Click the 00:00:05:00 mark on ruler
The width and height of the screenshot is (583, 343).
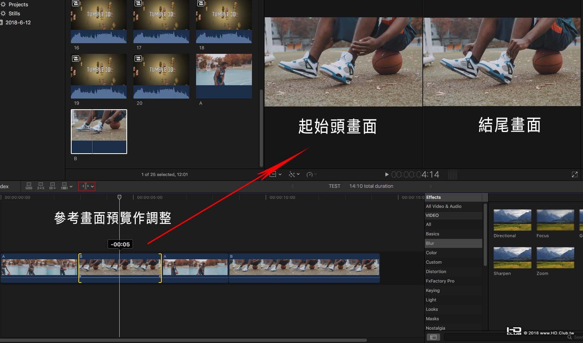coord(150,197)
